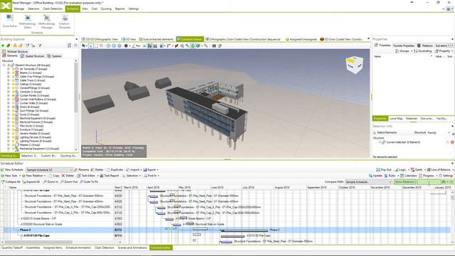Screen dimensions: 455x256
Task: Collapse the Element Structure root node
Action: coord(4,65)
